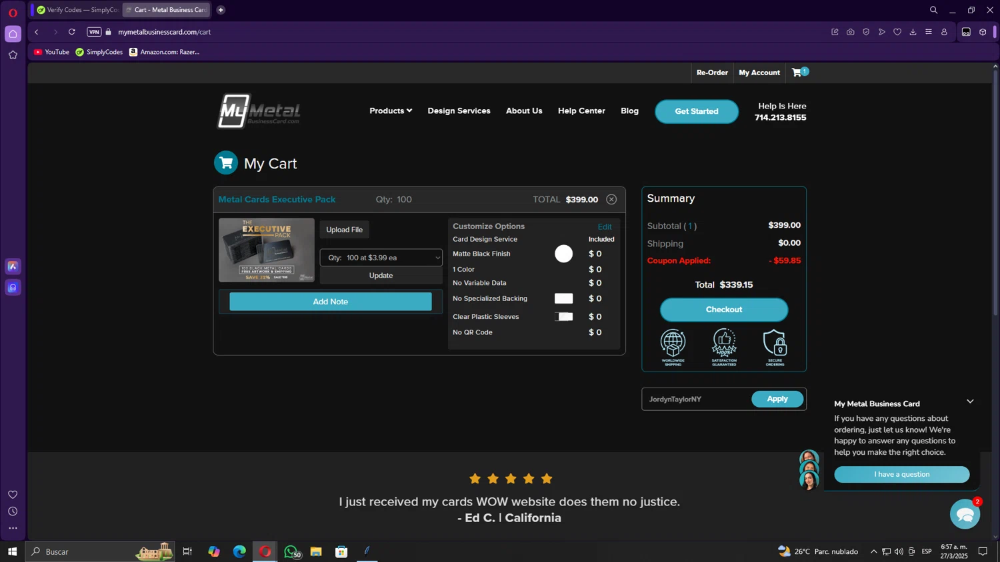Viewport: 1000px width, 562px height.
Task: Open the Re-Order link
Action: pos(712,73)
